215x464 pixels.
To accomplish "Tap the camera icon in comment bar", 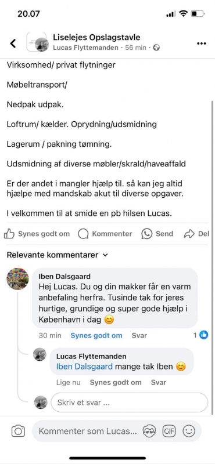I will pos(18,431).
